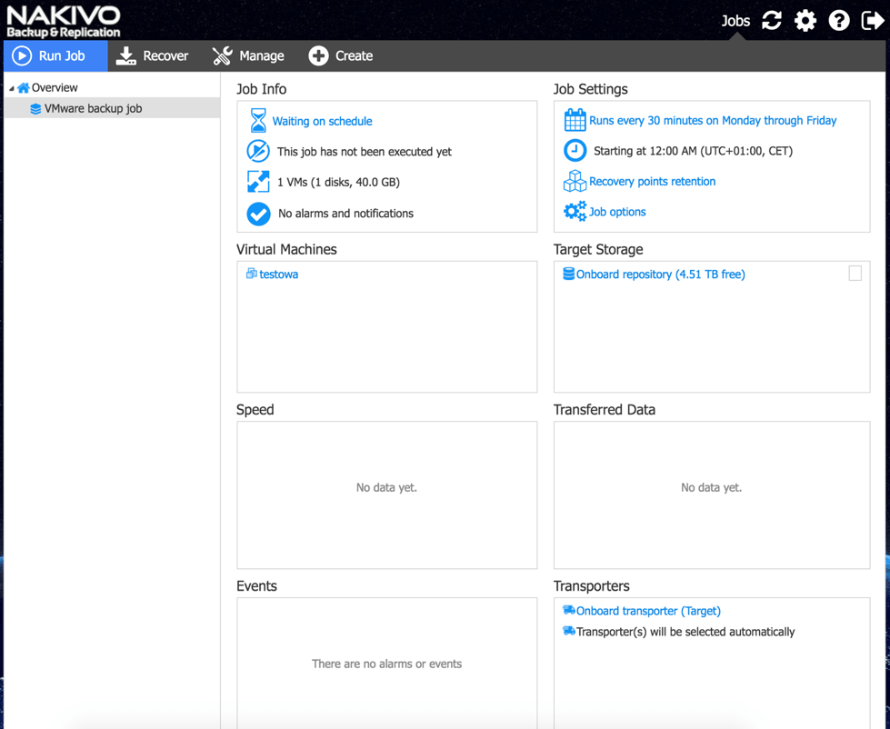Open settings via the gear icon

click(x=805, y=20)
